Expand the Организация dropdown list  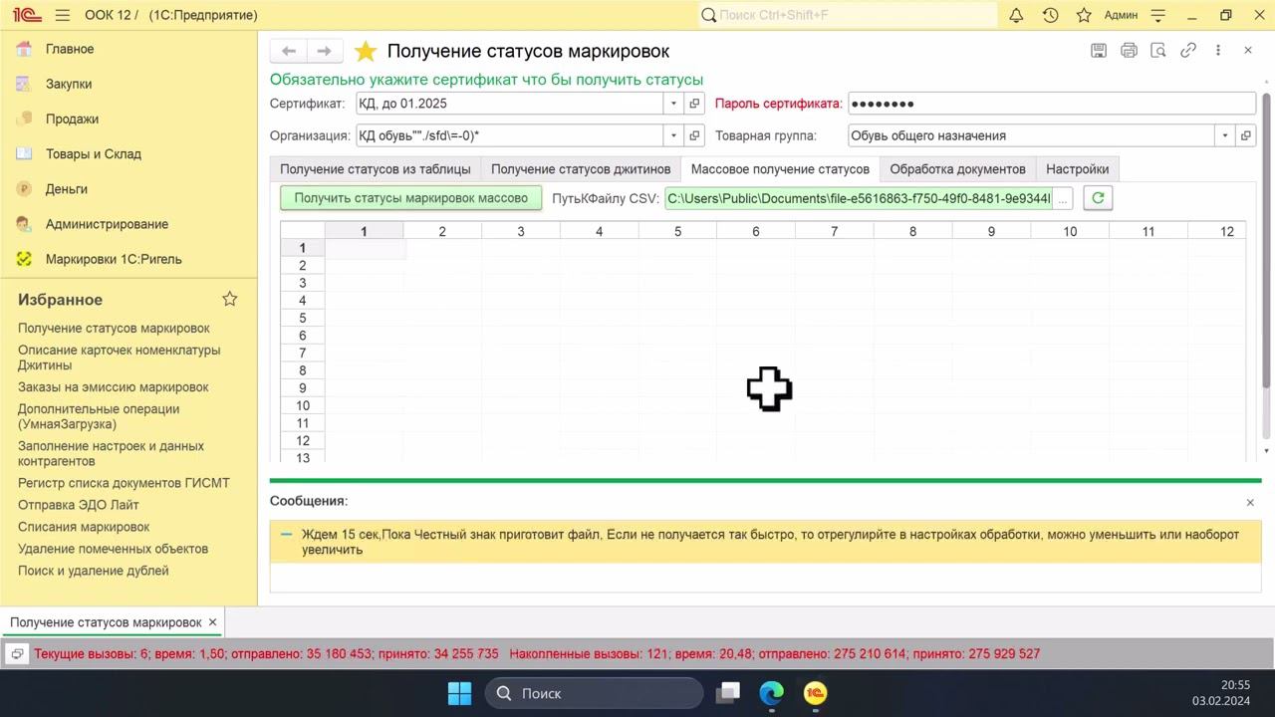[x=673, y=135]
